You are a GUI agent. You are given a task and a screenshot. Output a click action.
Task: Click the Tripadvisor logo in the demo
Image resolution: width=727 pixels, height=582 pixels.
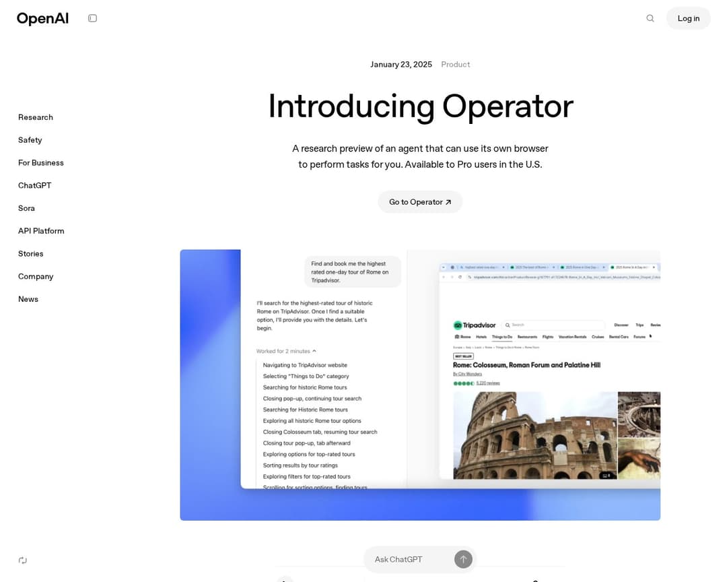[x=475, y=325]
